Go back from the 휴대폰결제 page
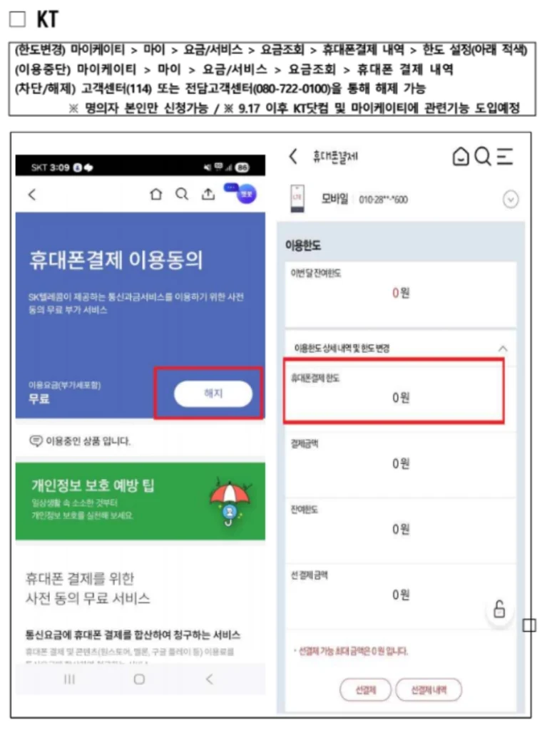Viewport: 547px width, 730px height. click(293, 156)
